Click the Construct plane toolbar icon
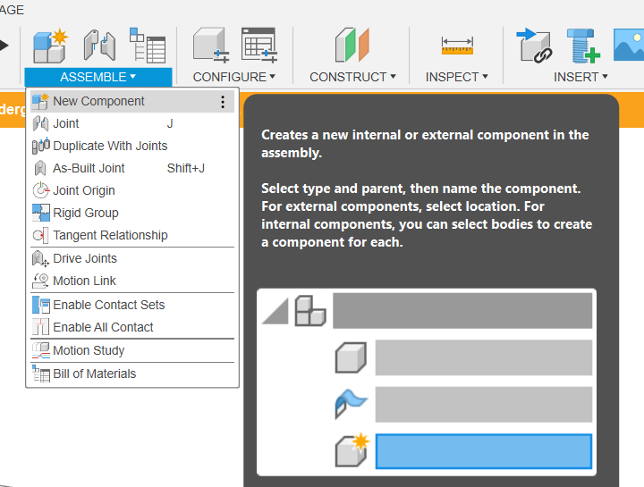Image resolution: width=644 pixels, height=487 pixels. 352,46
